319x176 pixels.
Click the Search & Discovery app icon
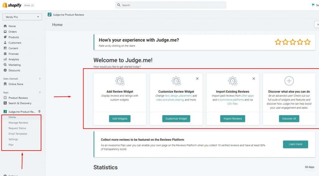click(5, 103)
